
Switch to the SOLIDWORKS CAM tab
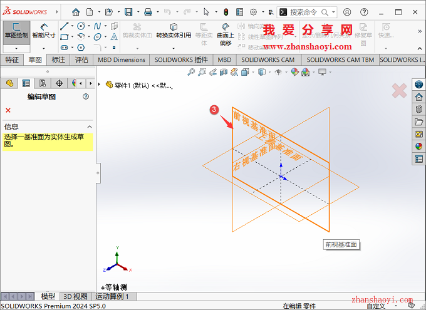click(x=268, y=59)
